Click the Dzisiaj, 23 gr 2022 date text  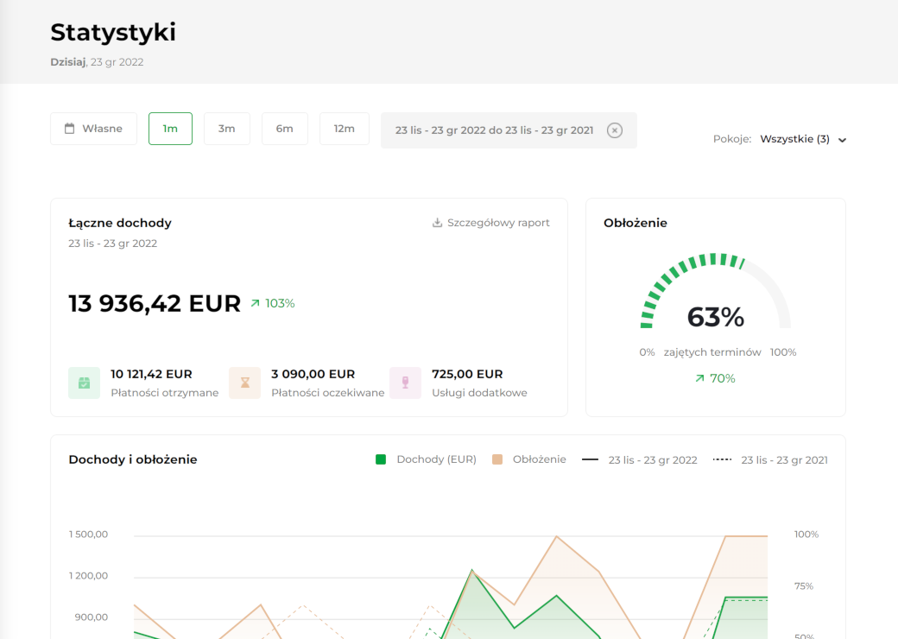coord(97,62)
